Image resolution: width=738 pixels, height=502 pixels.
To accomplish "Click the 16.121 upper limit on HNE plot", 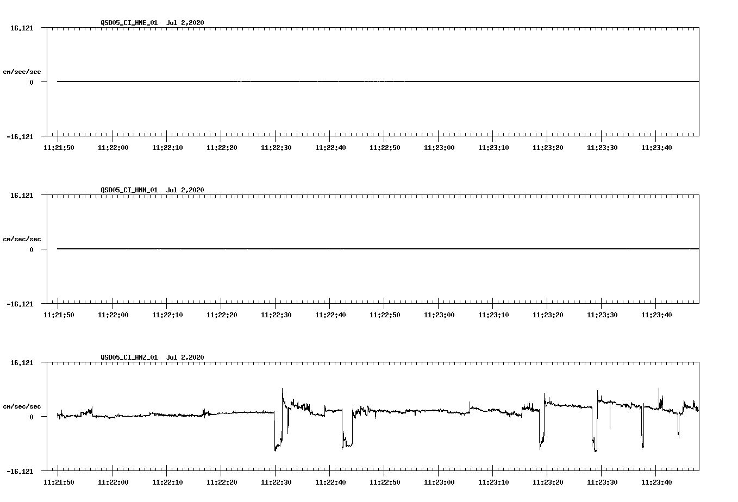I will coord(22,28).
